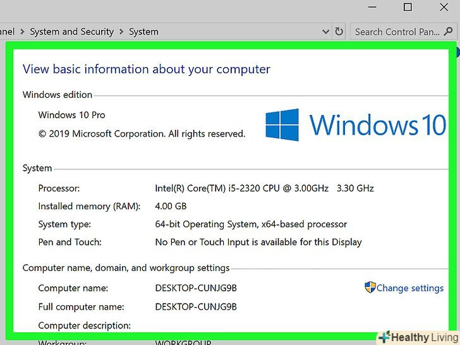Click Computer name, domain, and workgroup heading
This screenshot has width=460, height=345.
(126, 268)
